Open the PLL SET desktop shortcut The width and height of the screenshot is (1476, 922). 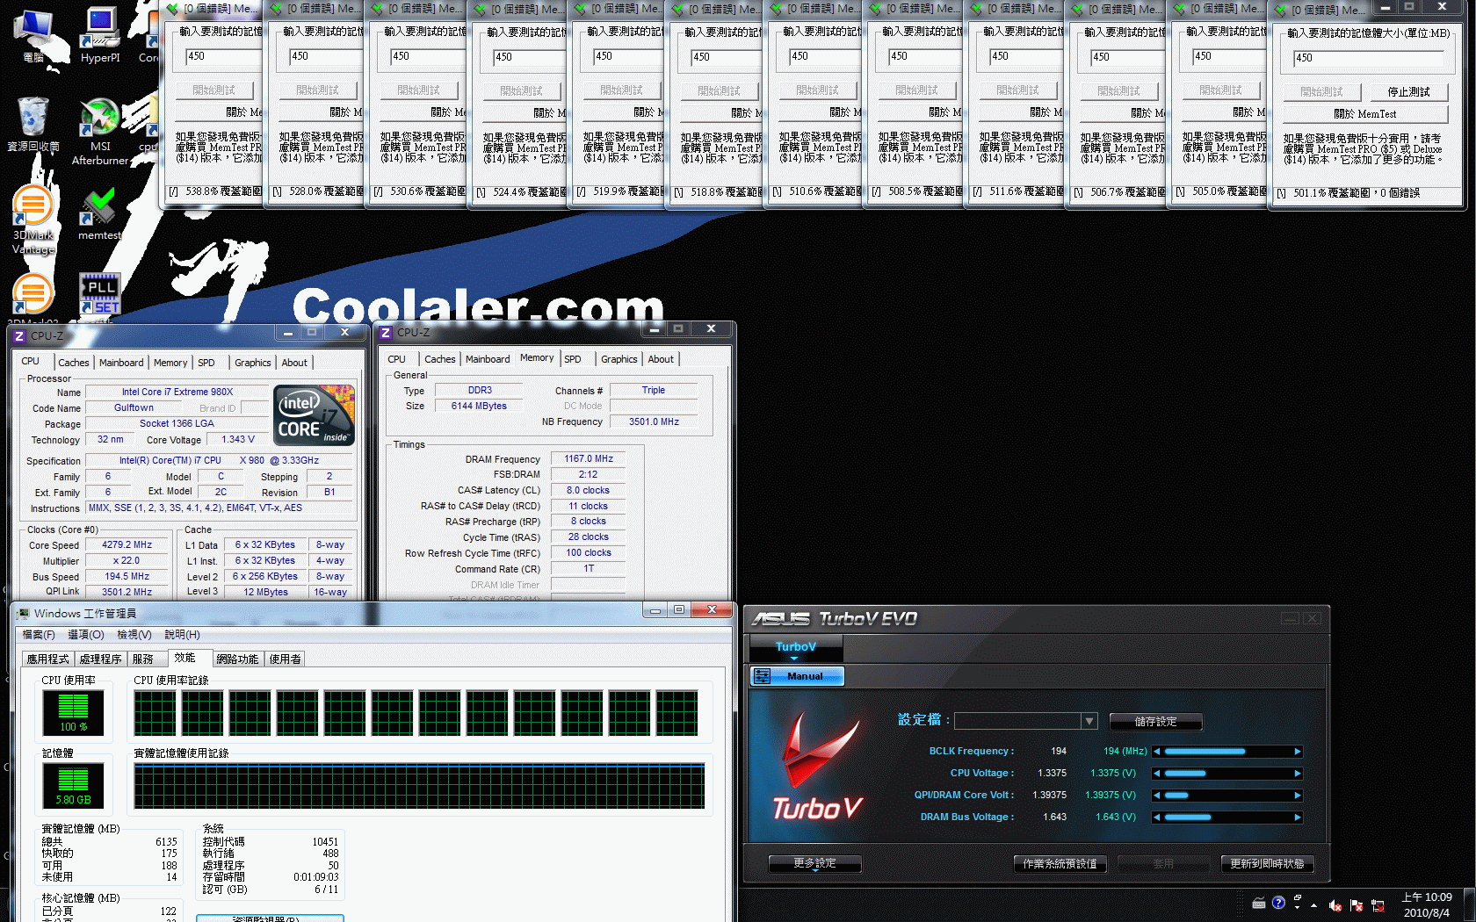[x=100, y=293]
